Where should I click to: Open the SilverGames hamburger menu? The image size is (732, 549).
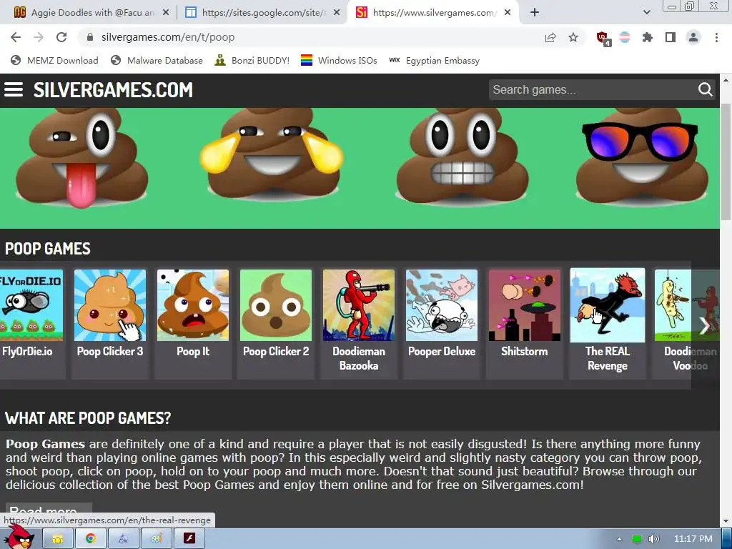coord(14,89)
